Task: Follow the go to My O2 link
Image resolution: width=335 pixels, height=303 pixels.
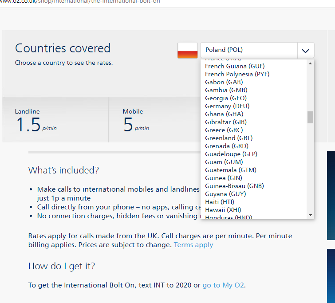Action: click(x=223, y=285)
